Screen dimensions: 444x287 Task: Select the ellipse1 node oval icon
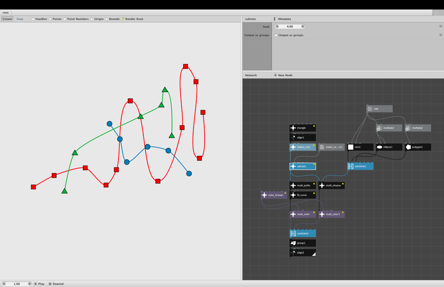(380, 147)
